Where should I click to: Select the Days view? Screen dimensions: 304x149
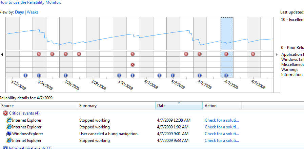tap(20, 12)
